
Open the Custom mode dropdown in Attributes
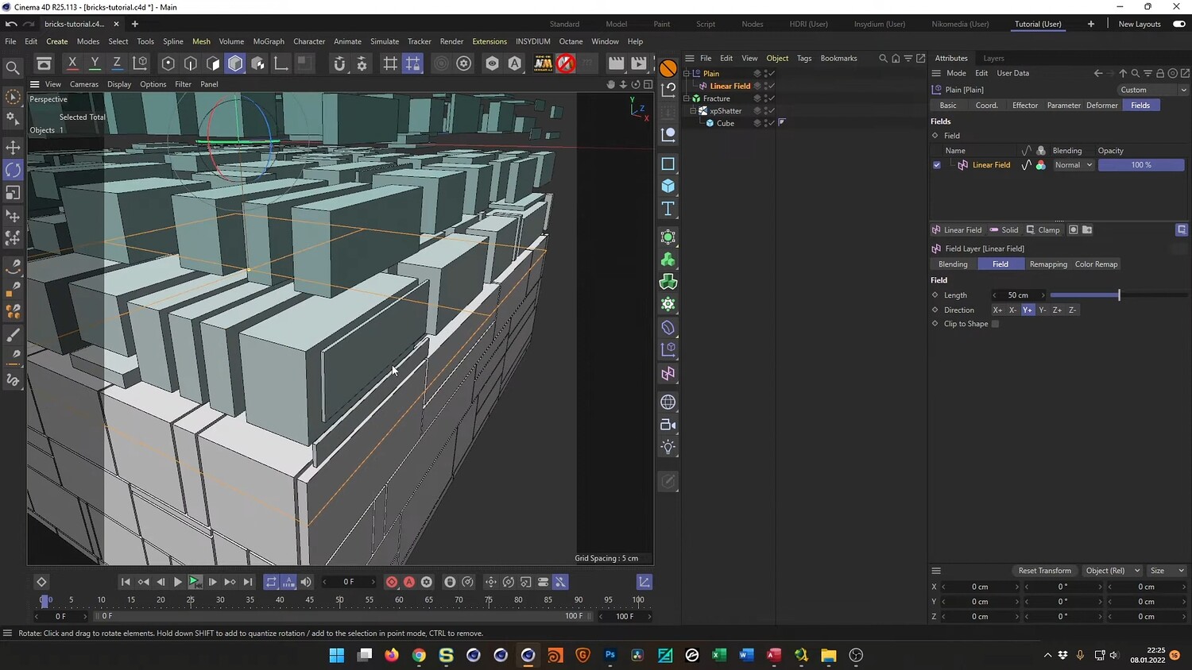tap(1152, 90)
